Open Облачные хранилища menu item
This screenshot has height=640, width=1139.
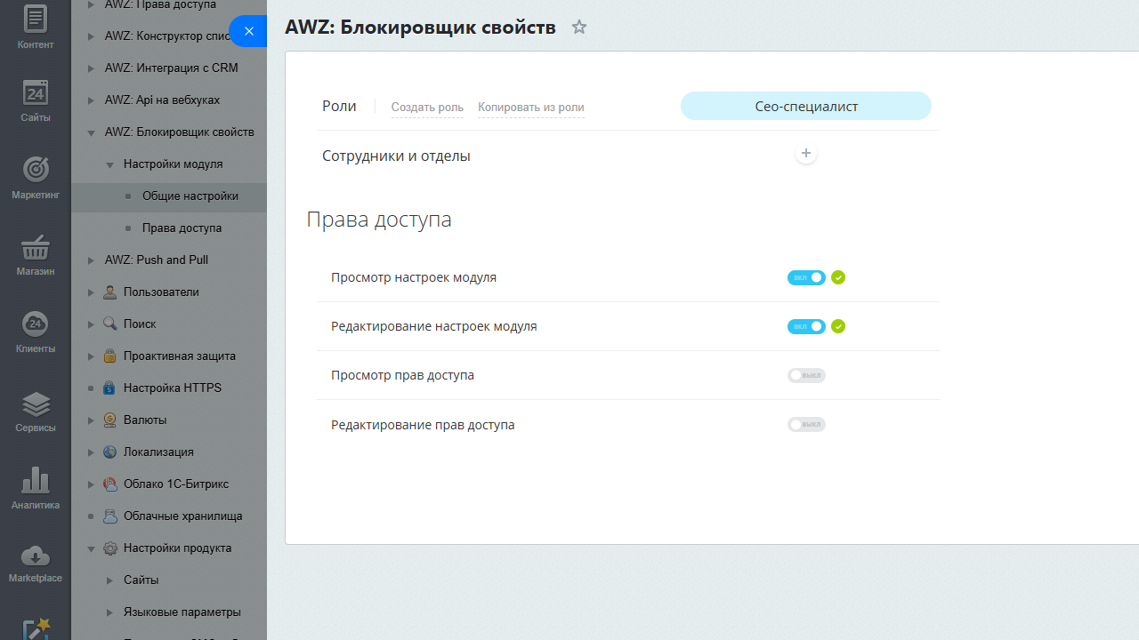[x=183, y=516]
